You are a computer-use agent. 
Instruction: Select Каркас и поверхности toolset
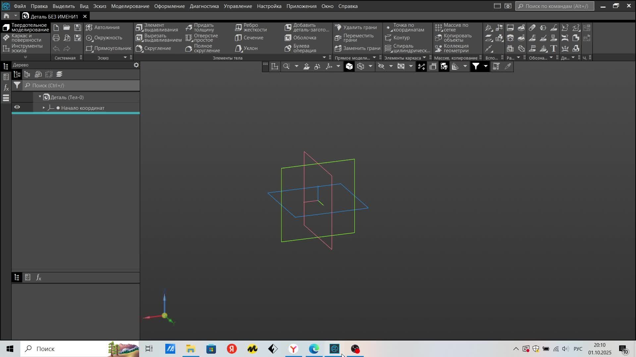click(23, 38)
